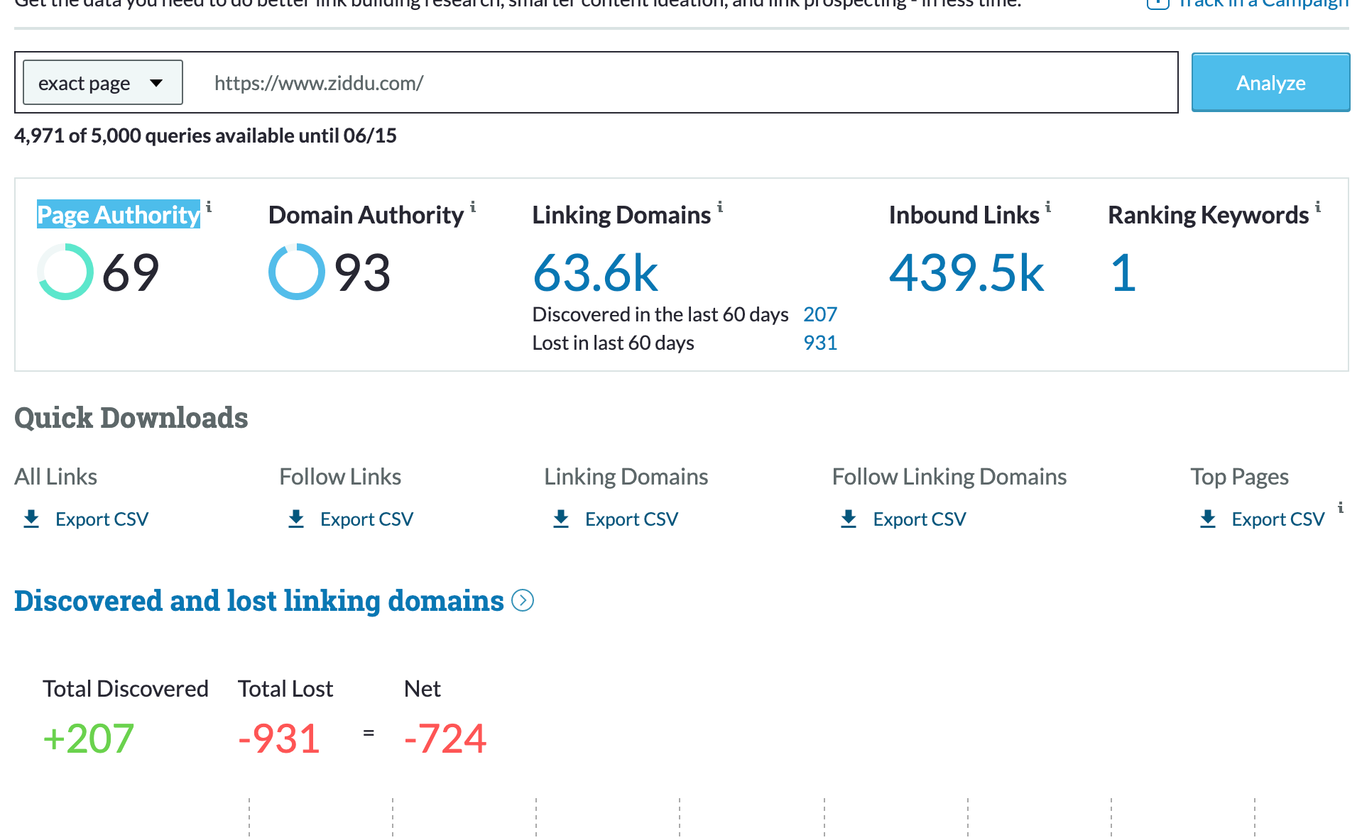
Task: Click the download icon under Linking Domains
Action: click(x=561, y=519)
